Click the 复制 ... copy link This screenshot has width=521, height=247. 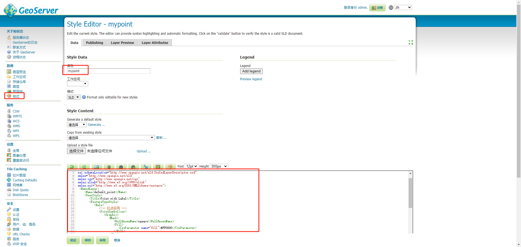click(161, 138)
